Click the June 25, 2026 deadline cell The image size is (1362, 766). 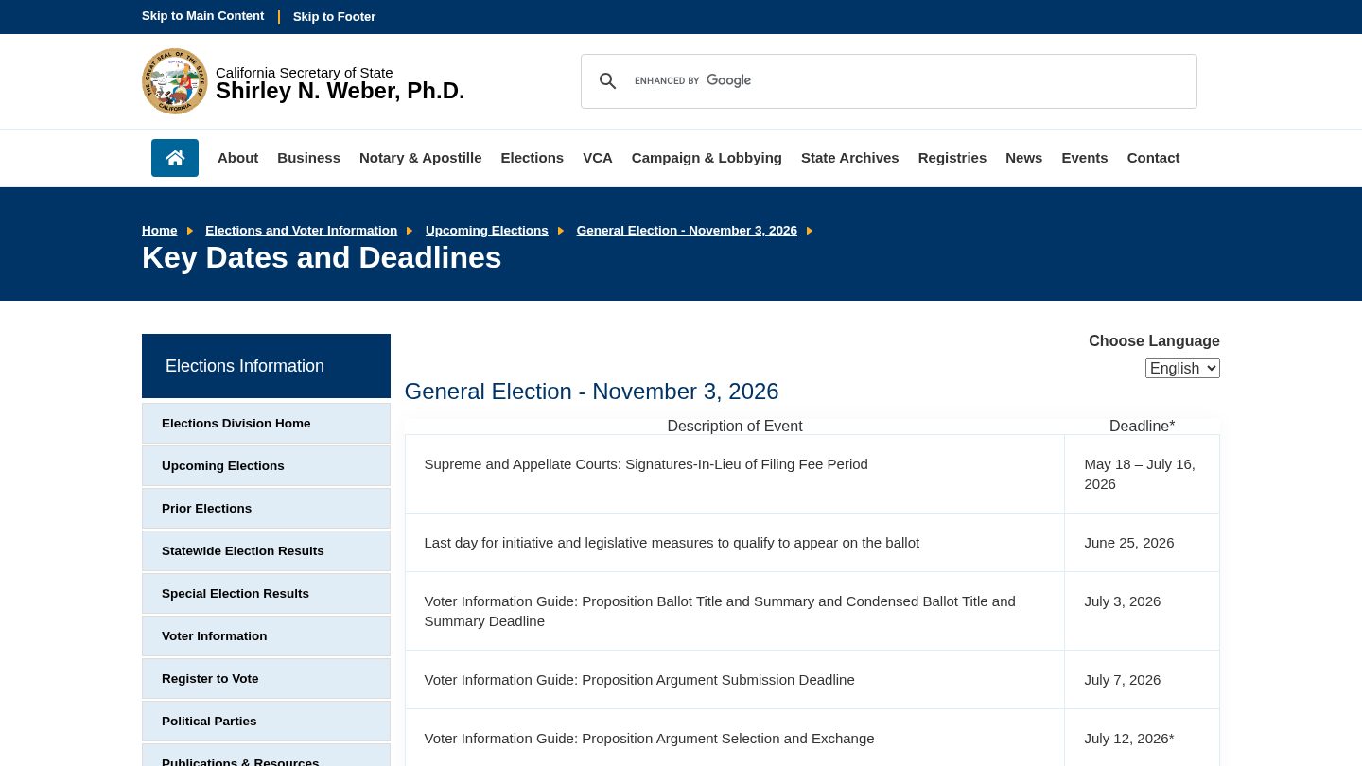[1142, 543]
